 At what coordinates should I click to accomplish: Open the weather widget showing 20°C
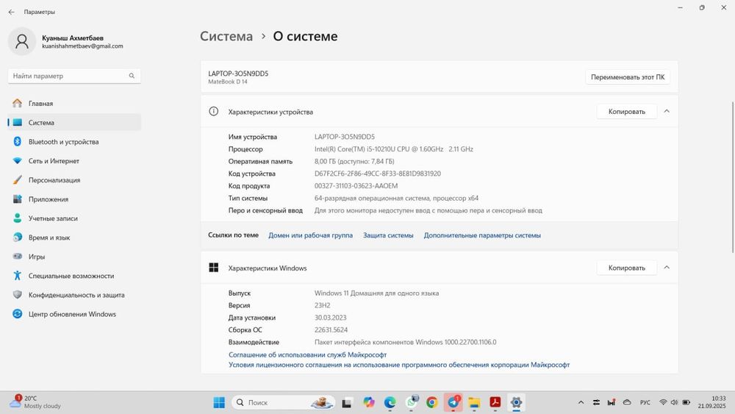click(x=35, y=401)
